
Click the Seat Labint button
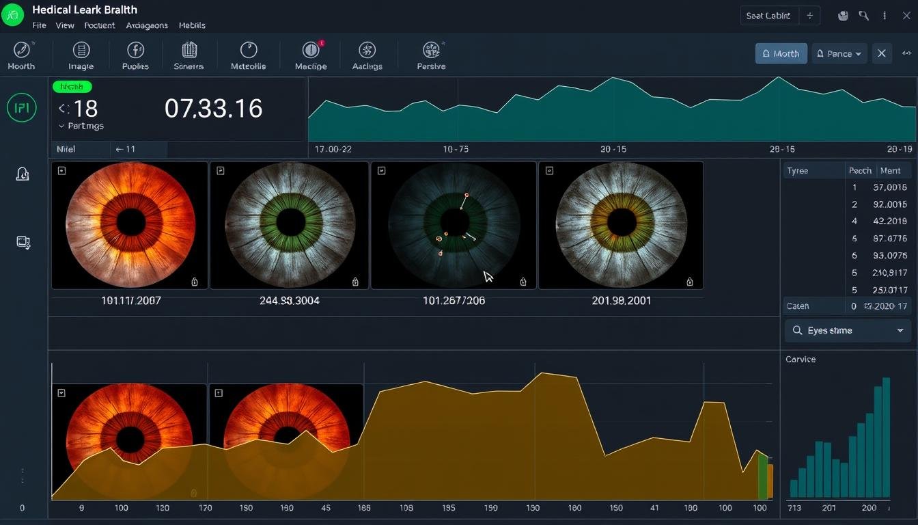tap(768, 16)
